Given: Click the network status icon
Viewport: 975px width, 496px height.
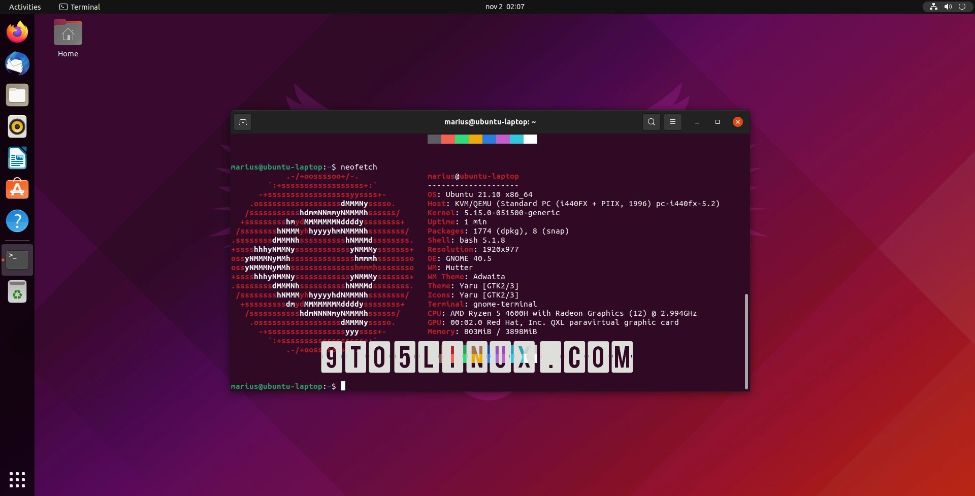Looking at the screenshot, I should tap(933, 7).
